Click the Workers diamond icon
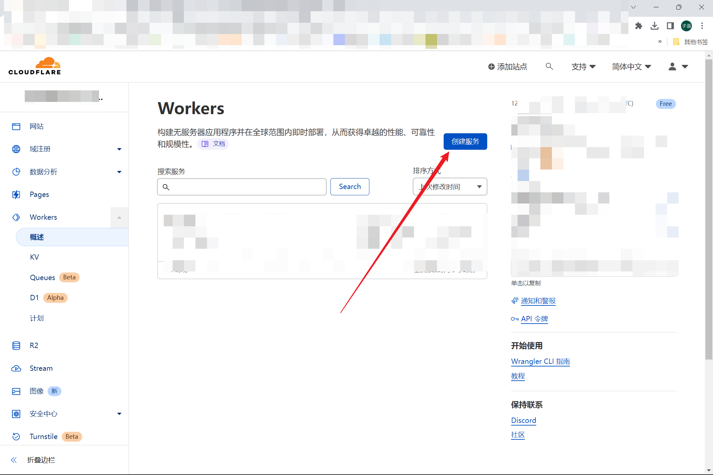The image size is (713, 475). coord(16,217)
